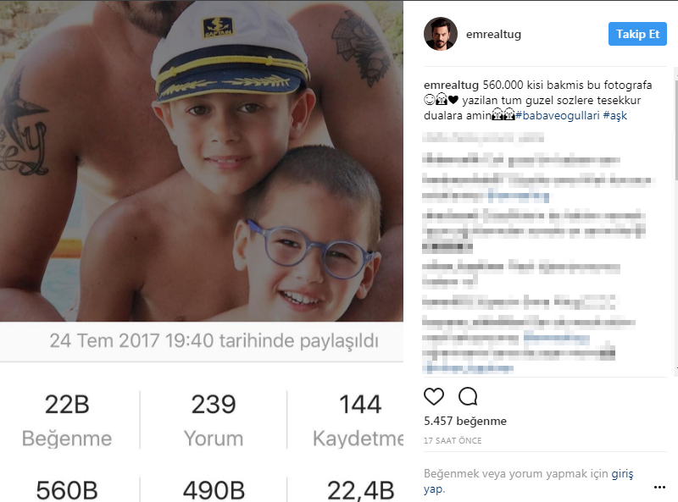678x502 pixels.
Task: View the 5.457 beğenme likes count
Action: (464, 421)
